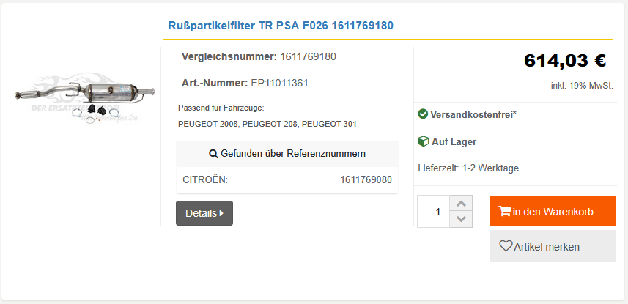
Task: Open the Details button
Action: 204,213
